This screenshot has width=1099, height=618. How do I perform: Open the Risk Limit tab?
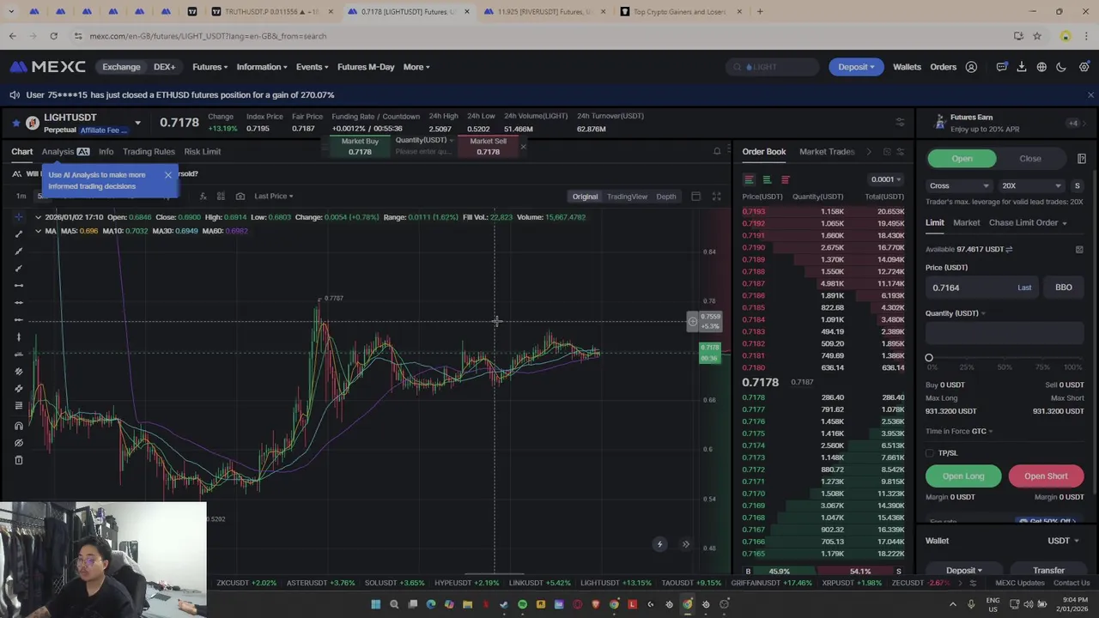(203, 152)
